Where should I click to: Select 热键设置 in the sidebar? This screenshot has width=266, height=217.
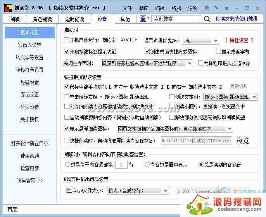[30, 82]
